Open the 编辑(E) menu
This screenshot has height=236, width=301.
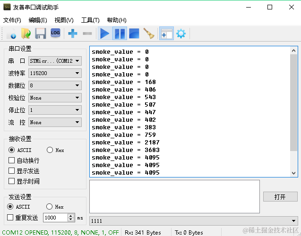click(x=38, y=20)
